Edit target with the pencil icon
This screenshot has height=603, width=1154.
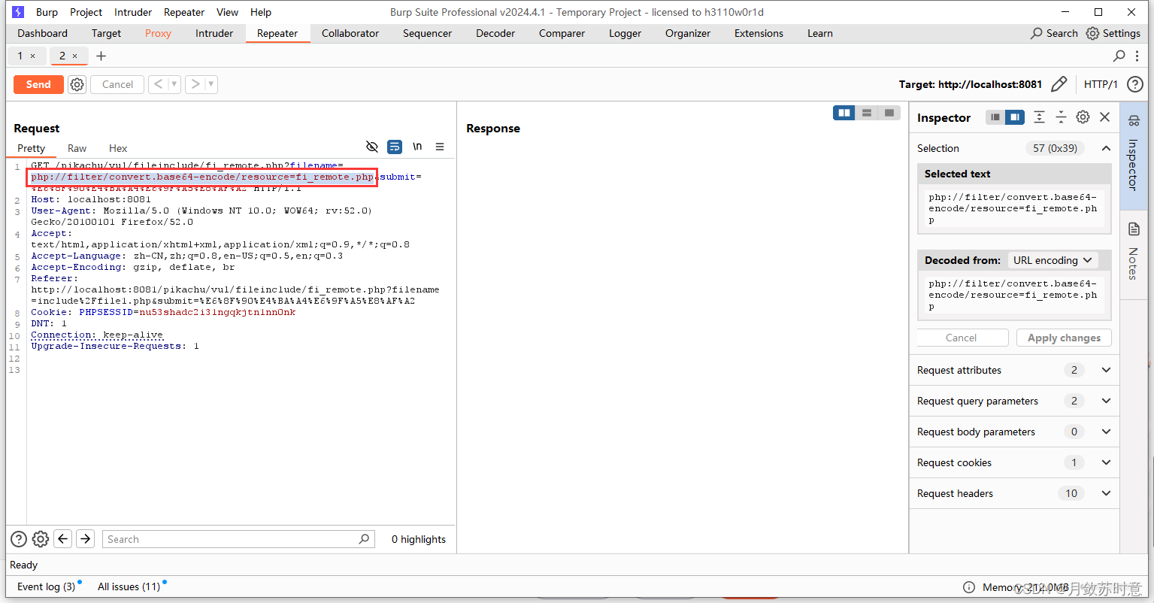click(x=1059, y=84)
